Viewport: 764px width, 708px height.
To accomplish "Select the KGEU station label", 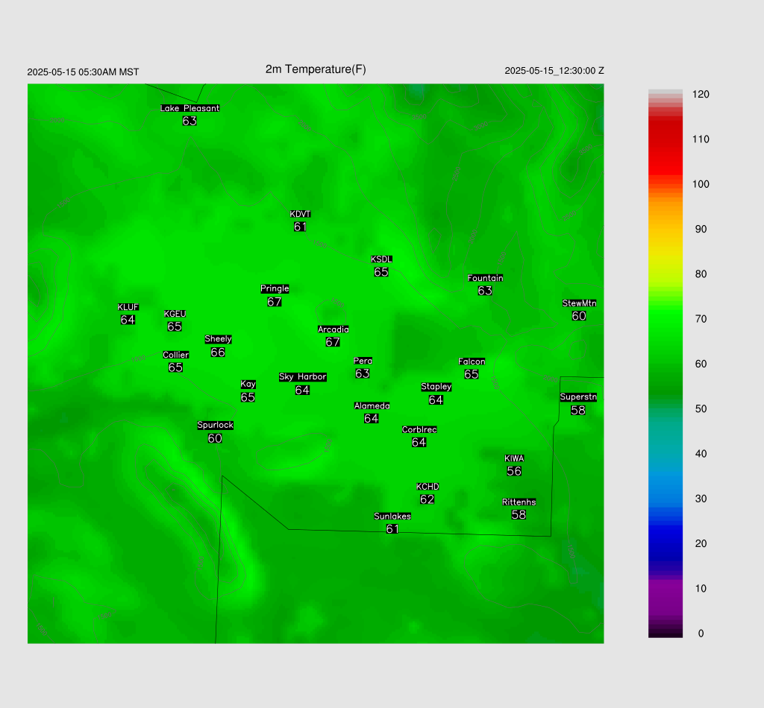I will coord(175,314).
